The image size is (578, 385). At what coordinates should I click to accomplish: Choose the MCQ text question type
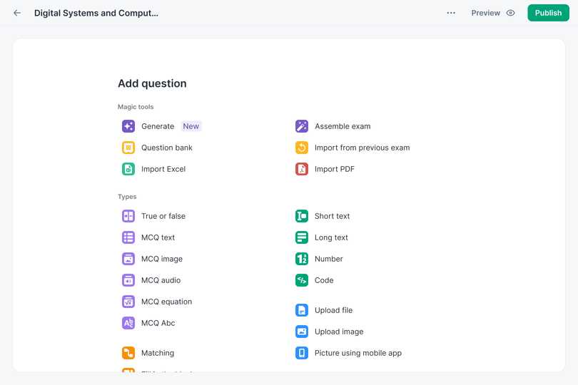[158, 237]
